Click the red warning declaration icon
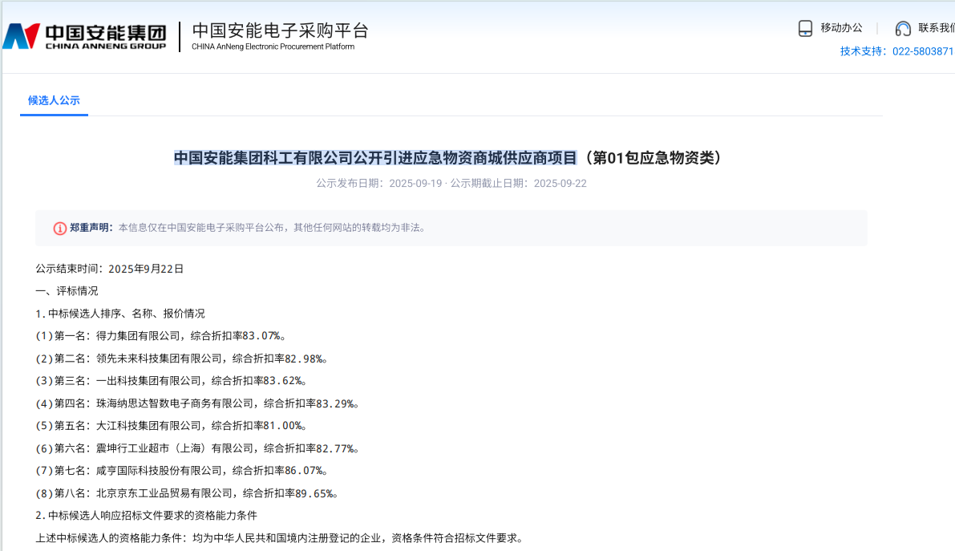 tap(60, 228)
